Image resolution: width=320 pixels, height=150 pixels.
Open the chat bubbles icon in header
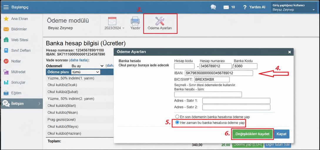point(213,7)
